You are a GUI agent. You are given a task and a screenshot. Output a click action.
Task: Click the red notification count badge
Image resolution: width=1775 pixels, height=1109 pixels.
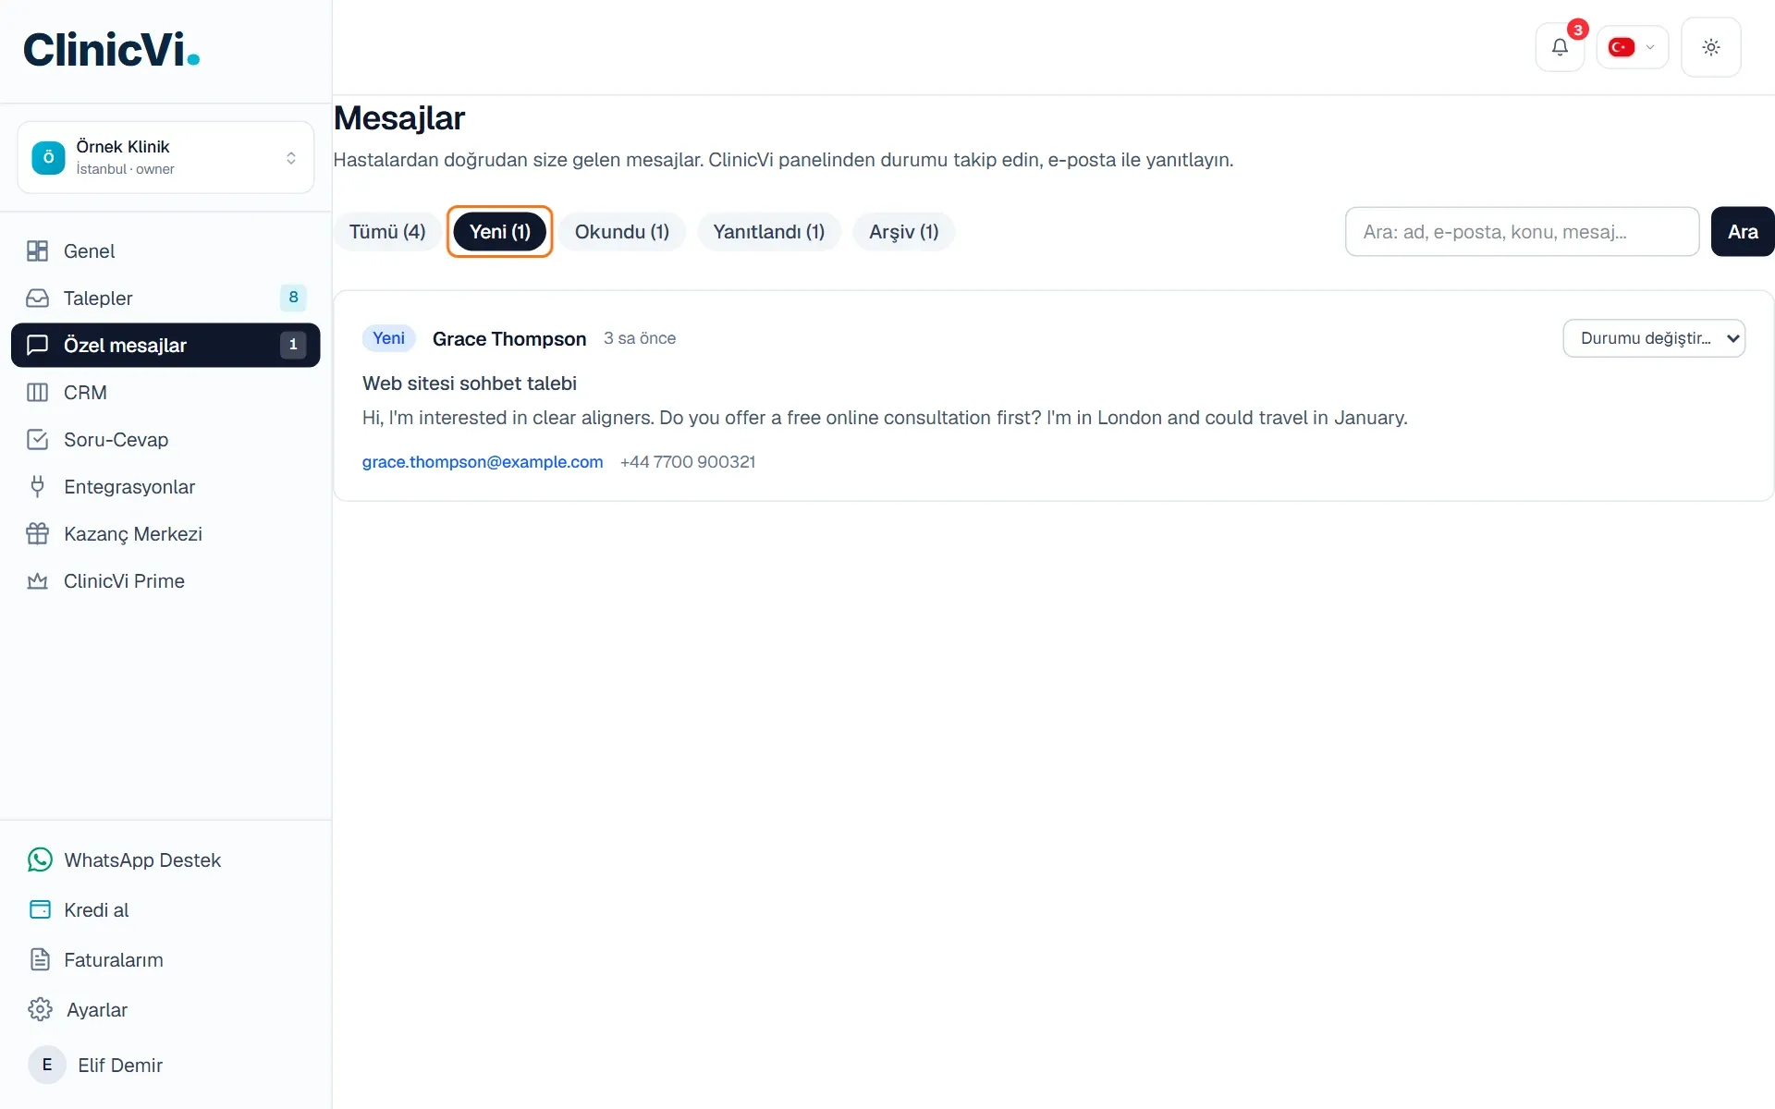[1578, 30]
